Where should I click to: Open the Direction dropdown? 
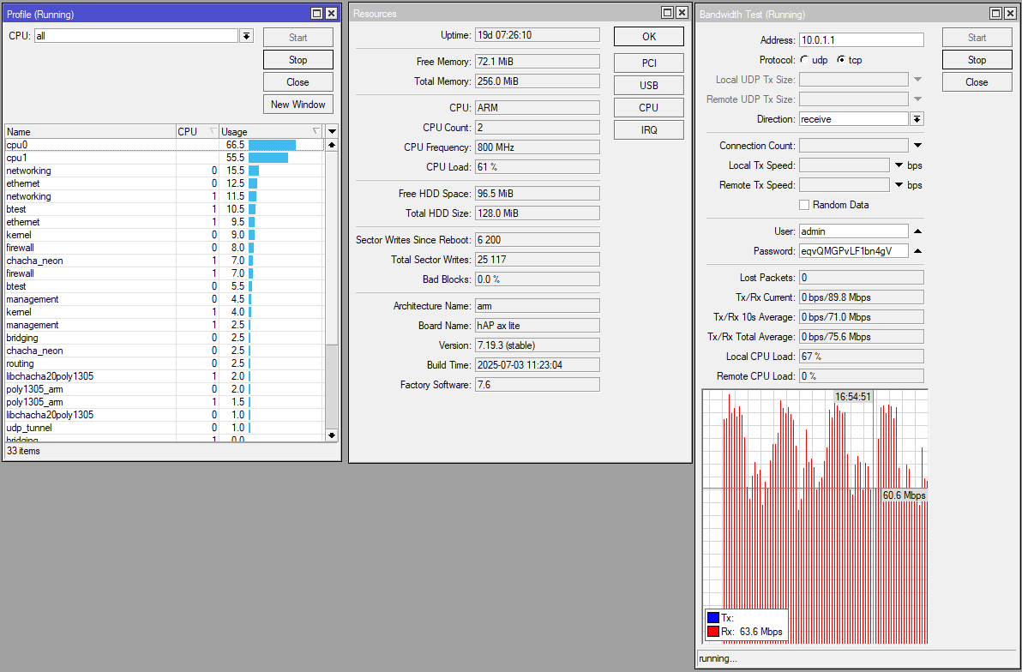pos(917,119)
